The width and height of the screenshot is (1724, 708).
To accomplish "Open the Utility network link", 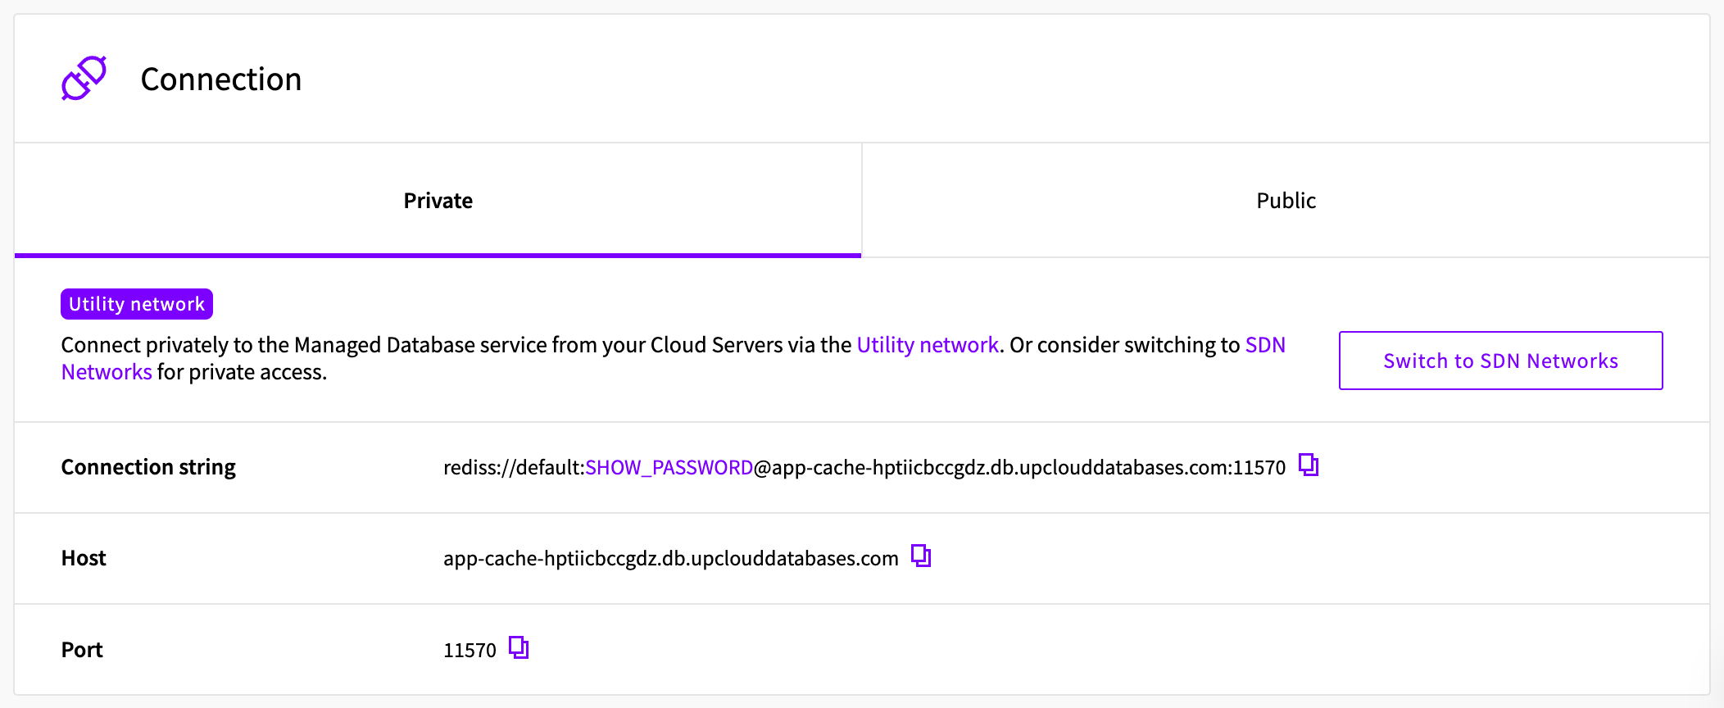I will tap(928, 345).
